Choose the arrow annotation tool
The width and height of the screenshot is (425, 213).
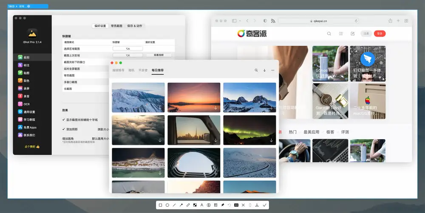[181, 205]
